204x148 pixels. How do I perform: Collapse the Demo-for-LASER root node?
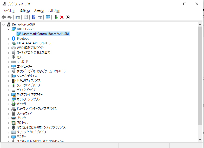4,24
